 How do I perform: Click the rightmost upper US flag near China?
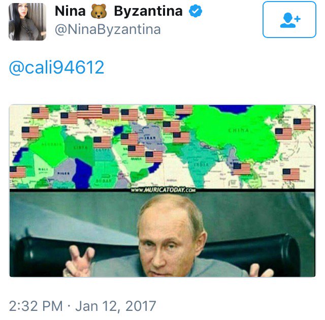(x=302, y=124)
